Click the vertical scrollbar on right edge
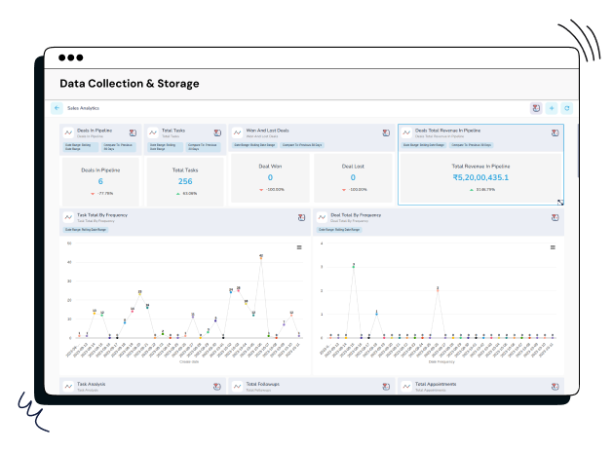The height and width of the screenshot is (451, 613). [x=577, y=150]
